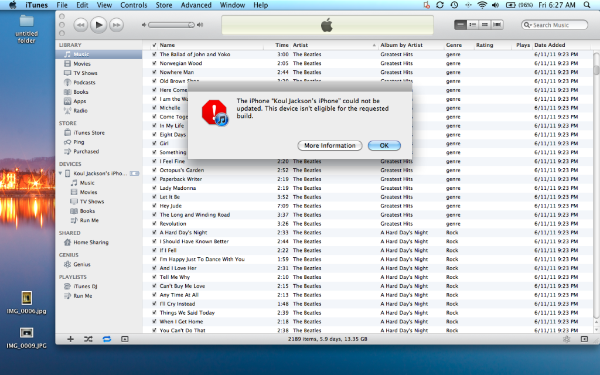Click the add playlist plus button
Viewport: 600px width, 375px height.
pos(70,339)
